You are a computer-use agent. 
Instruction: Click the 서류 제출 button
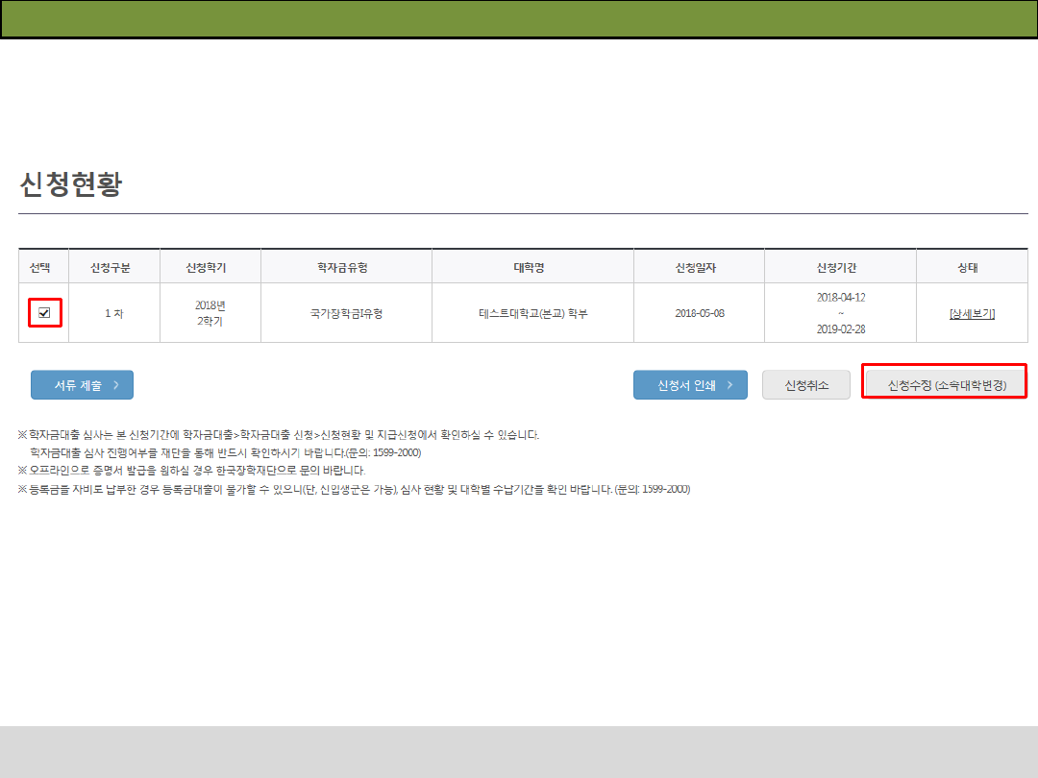click(x=82, y=385)
